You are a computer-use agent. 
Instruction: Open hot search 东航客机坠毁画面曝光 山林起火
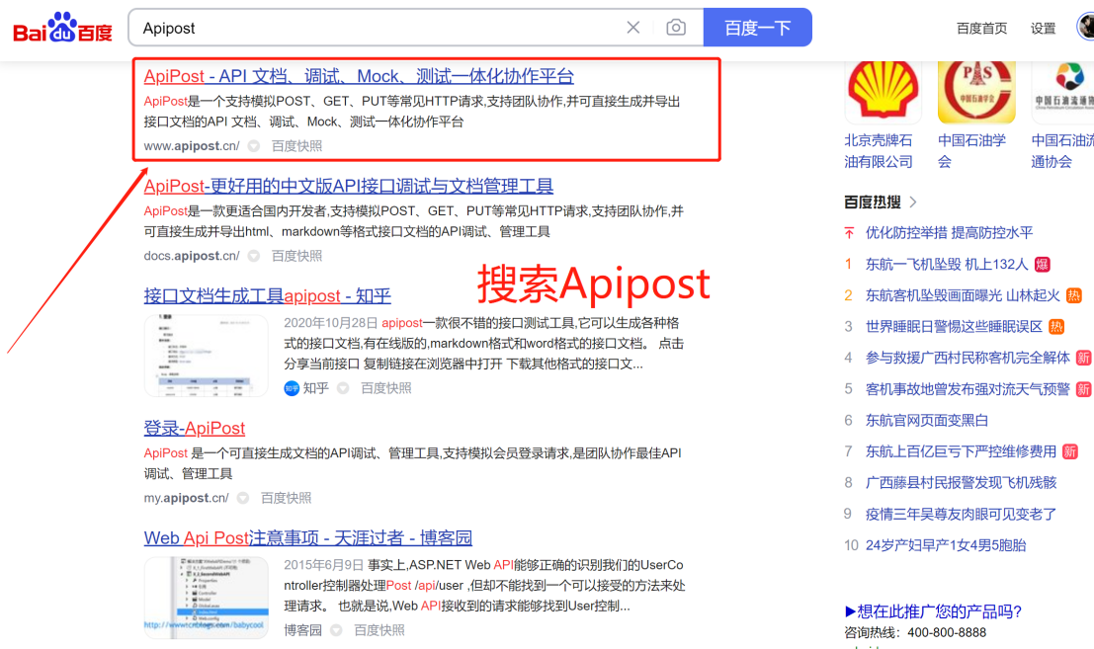point(963,295)
